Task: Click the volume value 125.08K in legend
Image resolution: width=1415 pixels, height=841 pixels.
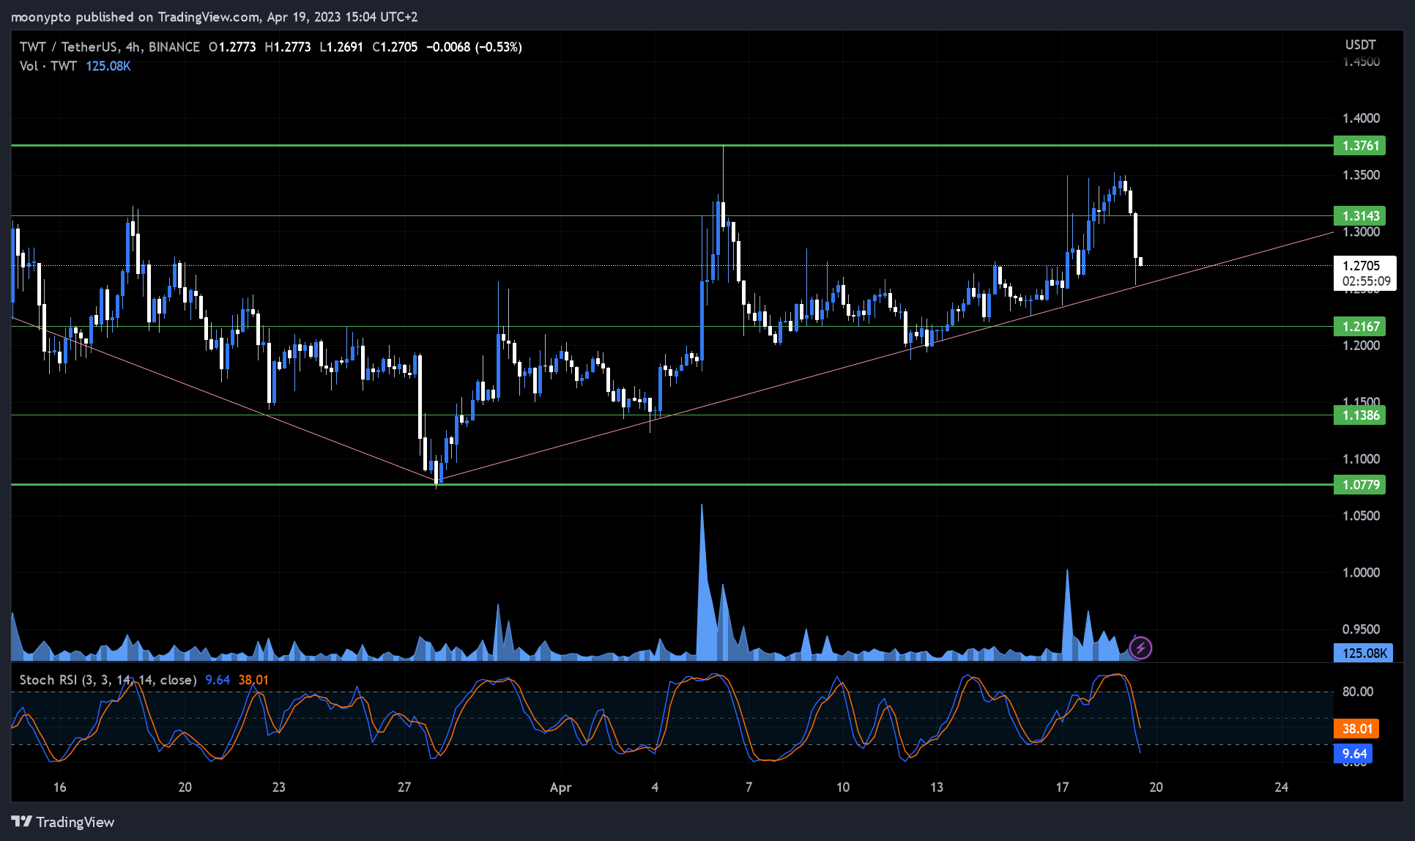Action: [108, 66]
